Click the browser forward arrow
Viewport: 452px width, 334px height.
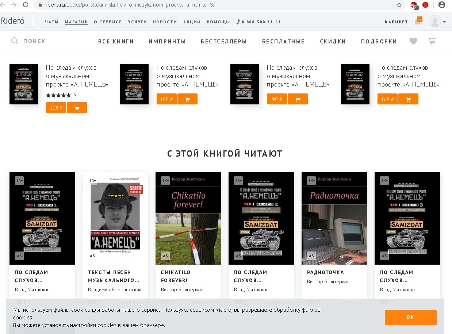click(x=14, y=5)
